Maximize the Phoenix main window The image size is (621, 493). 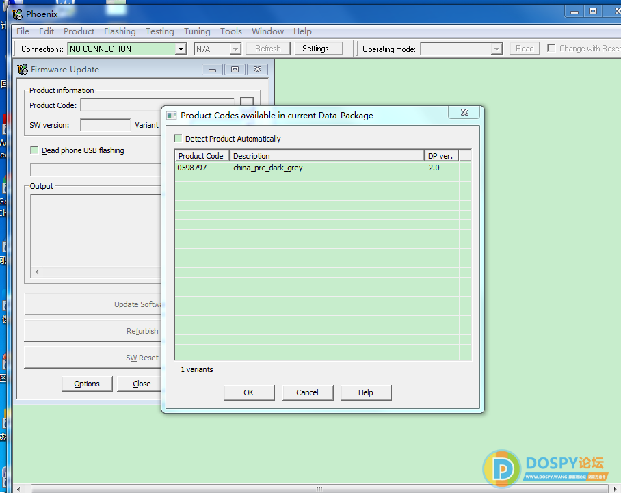593,12
